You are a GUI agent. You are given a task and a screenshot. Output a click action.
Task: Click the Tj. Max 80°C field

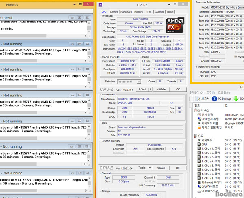pyautogui.click(x=227, y=72)
